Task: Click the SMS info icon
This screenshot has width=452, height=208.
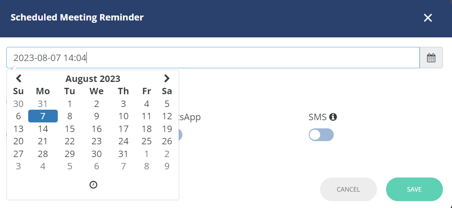Action: [x=333, y=117]
